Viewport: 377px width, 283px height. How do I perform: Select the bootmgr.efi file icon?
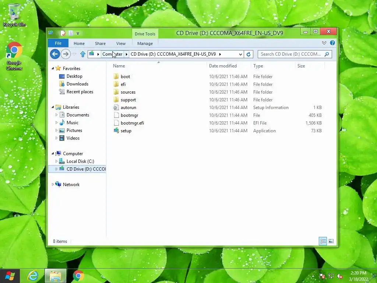pos(116,123)
